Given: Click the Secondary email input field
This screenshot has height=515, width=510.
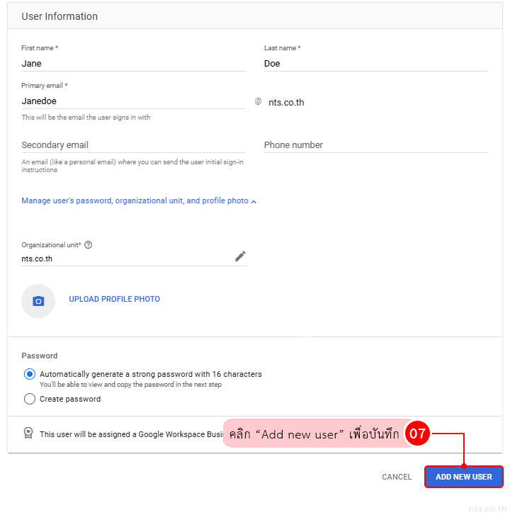Looking at the screenshot, I should [133, 145].
